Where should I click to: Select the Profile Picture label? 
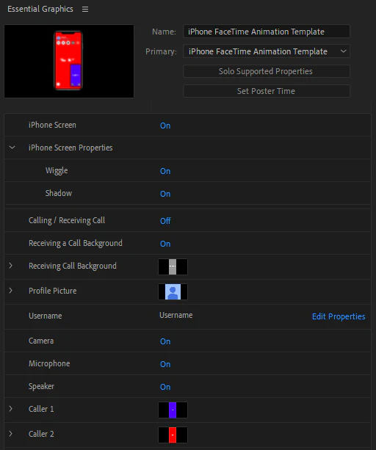pyautogui.click(x=53, y=291)
